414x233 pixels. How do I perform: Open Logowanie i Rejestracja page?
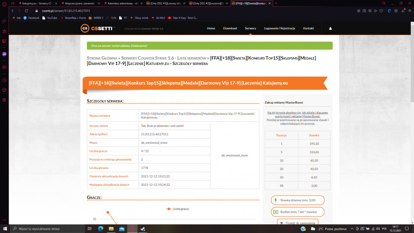click(x=279, y=28)
